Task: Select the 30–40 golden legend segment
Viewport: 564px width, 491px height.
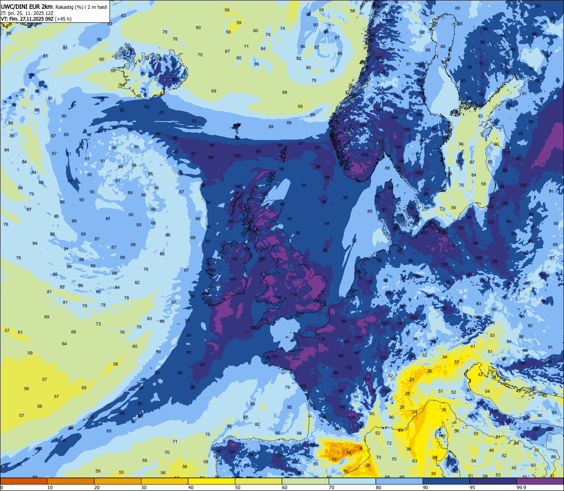Action: tap(164, 481)
